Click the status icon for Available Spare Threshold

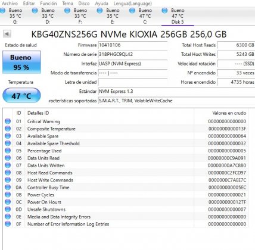(8, 143)
